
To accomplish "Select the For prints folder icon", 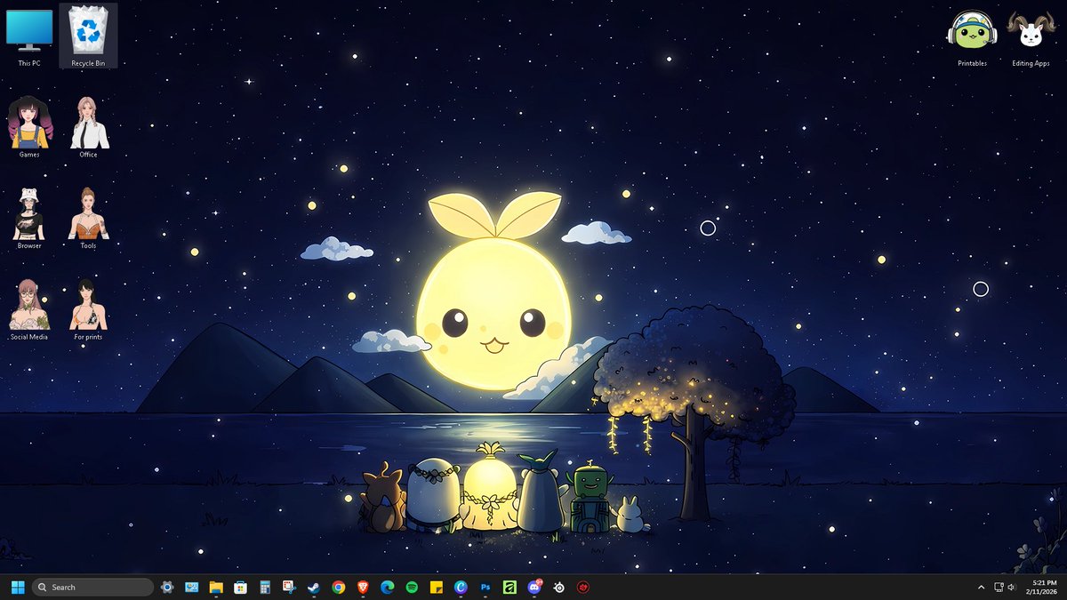I will point(88,310).
